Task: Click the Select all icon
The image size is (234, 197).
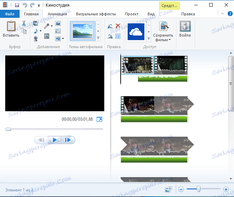Action: point(118,36)
